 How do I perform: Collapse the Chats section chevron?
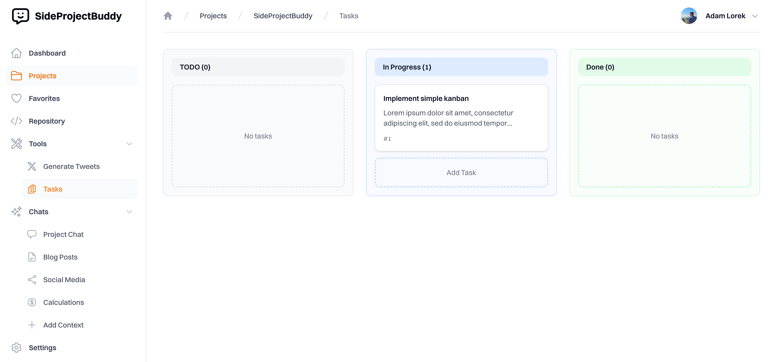(129, 212)
